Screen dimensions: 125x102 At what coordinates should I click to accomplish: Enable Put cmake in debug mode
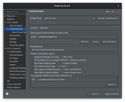(x=33, y=63)
